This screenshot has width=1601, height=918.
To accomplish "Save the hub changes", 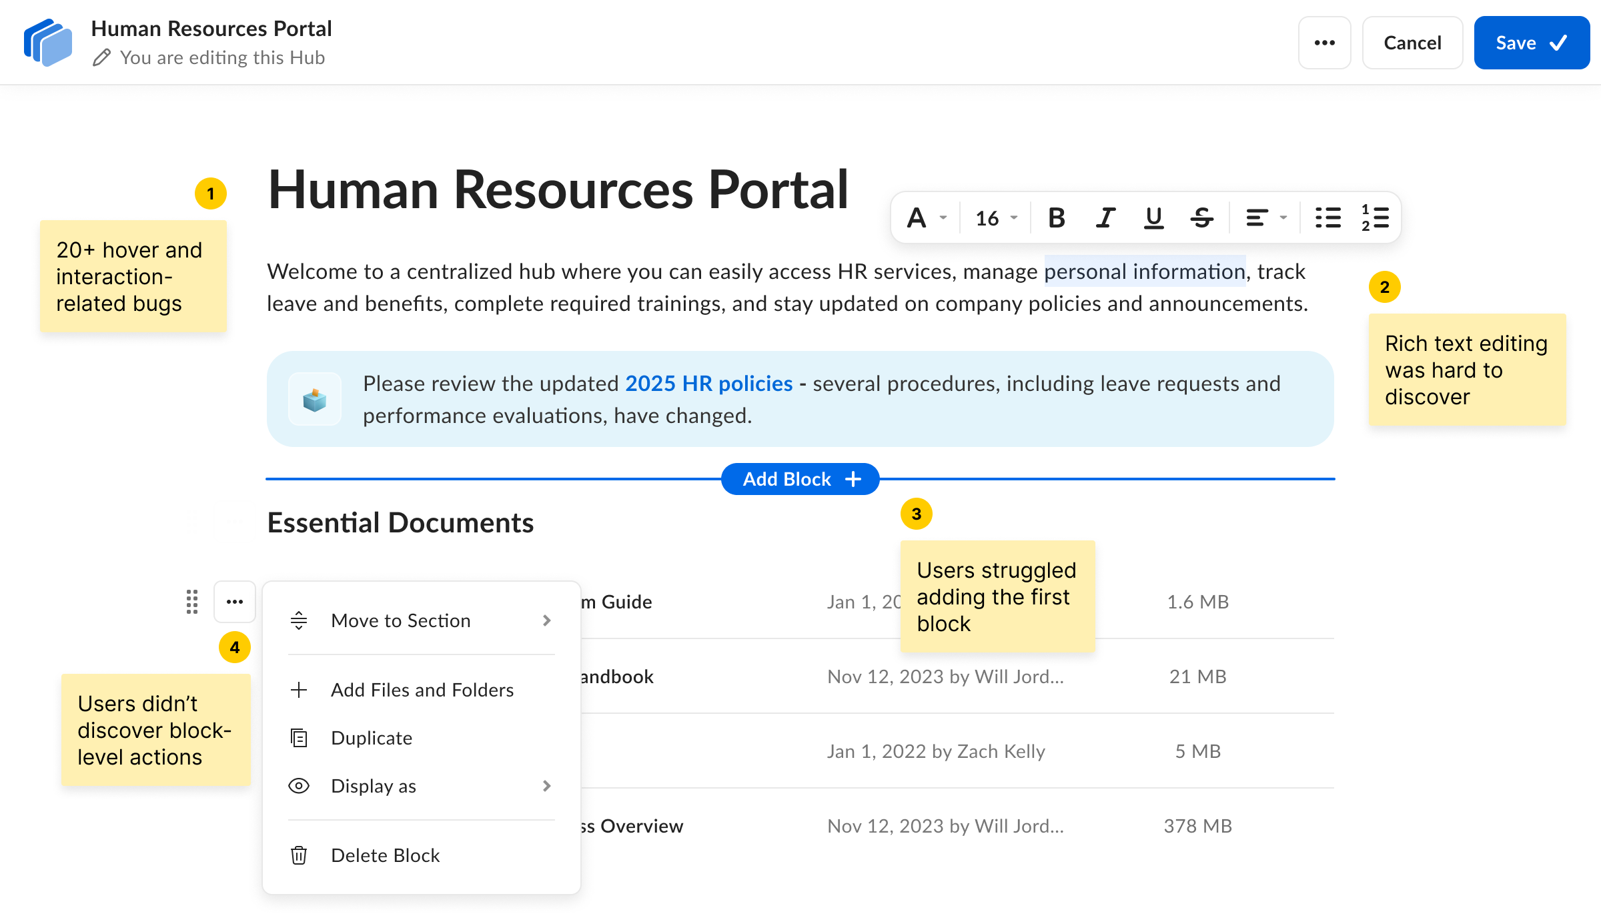I will (x=1532, y=43).
